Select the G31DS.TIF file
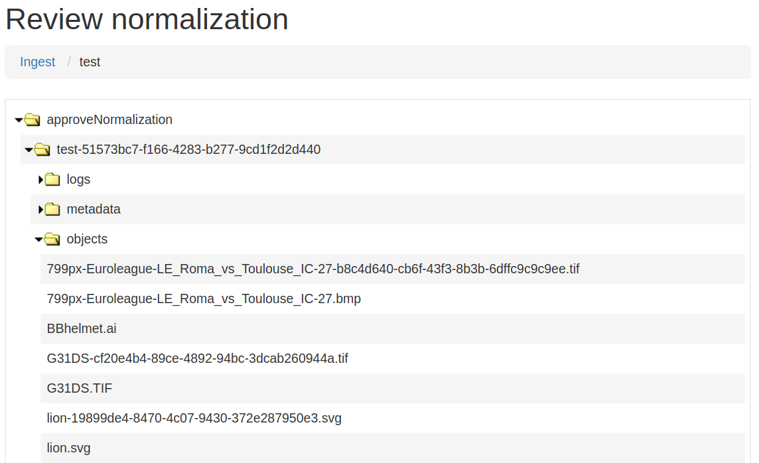Viewport: 759px width, 463px height. point(79,388)
